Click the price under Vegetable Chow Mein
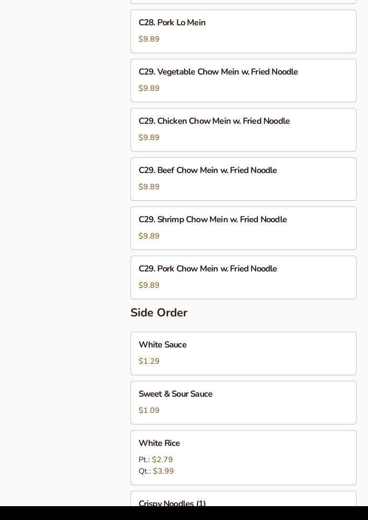Screen dimensions: 368x520 [x=149, y=88]
